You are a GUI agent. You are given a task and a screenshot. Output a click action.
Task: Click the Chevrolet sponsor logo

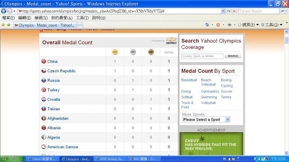(171, 41)
